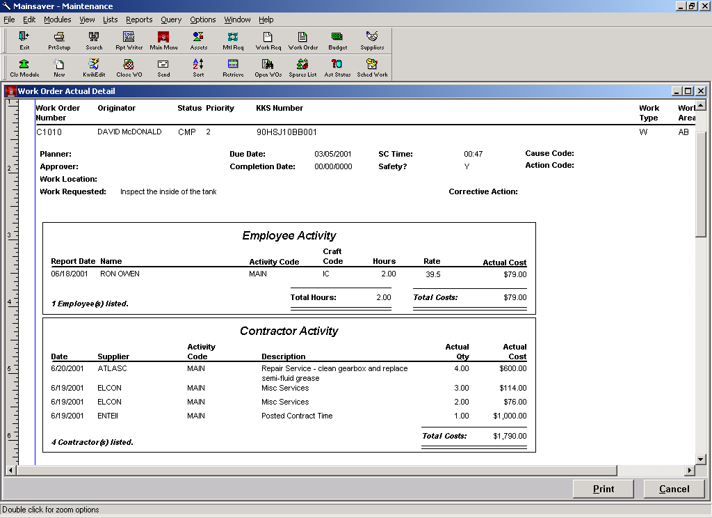Click the Exit toolbar icon
The height and width of the screenshot is (518, 712).
click(x=24, y=40)
